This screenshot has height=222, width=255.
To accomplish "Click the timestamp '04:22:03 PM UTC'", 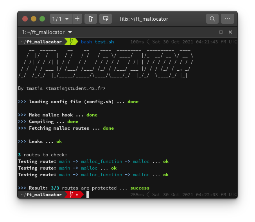I will click(216, 195).
